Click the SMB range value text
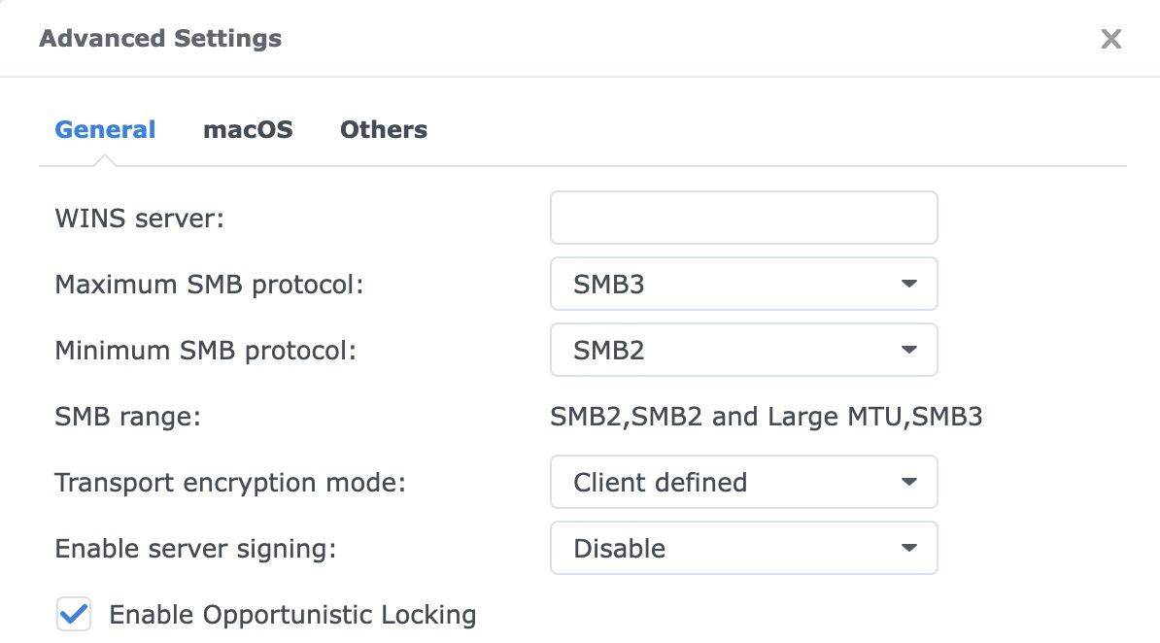 point(766,418)
